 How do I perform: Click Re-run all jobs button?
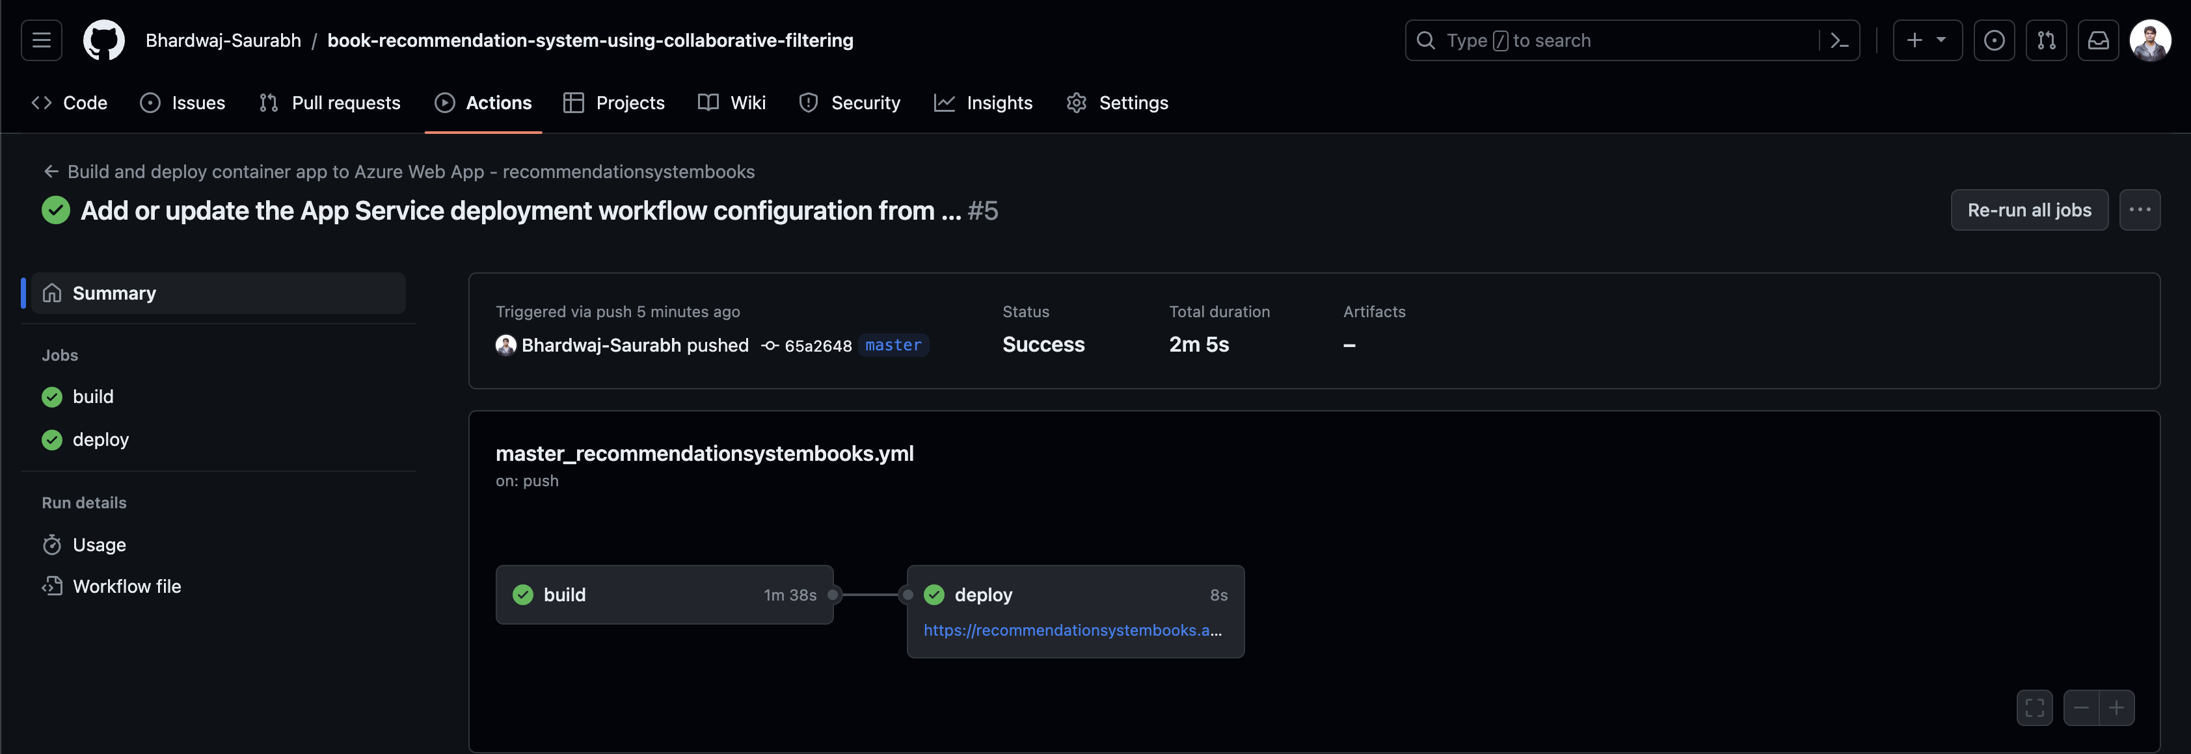coord(2028,210)
